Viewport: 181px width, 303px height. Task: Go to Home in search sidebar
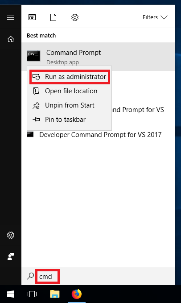tap(11, 39)
